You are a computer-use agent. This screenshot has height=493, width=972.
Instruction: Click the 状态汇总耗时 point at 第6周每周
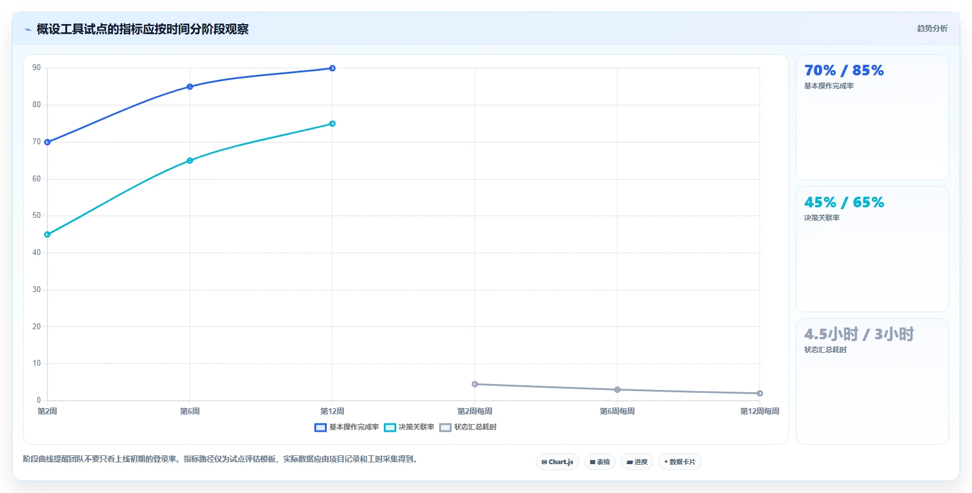point(617,390)
